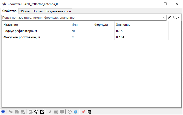Open the Порты tab
This screenshot has width=183, height=115.
37,11
